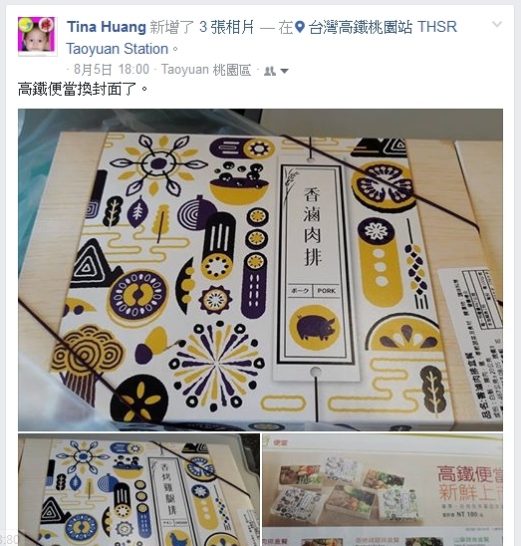The width and height of the screenshot is (521, 546).
Task: Click the 3 張相片 photos link
Action: 226,27
